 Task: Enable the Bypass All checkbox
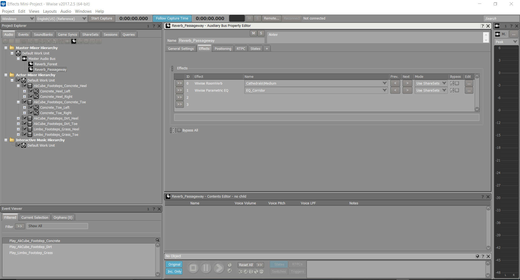(179, 130)
